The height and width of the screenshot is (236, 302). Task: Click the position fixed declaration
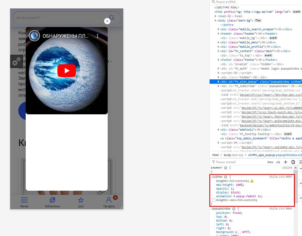(x=229, y=213)
